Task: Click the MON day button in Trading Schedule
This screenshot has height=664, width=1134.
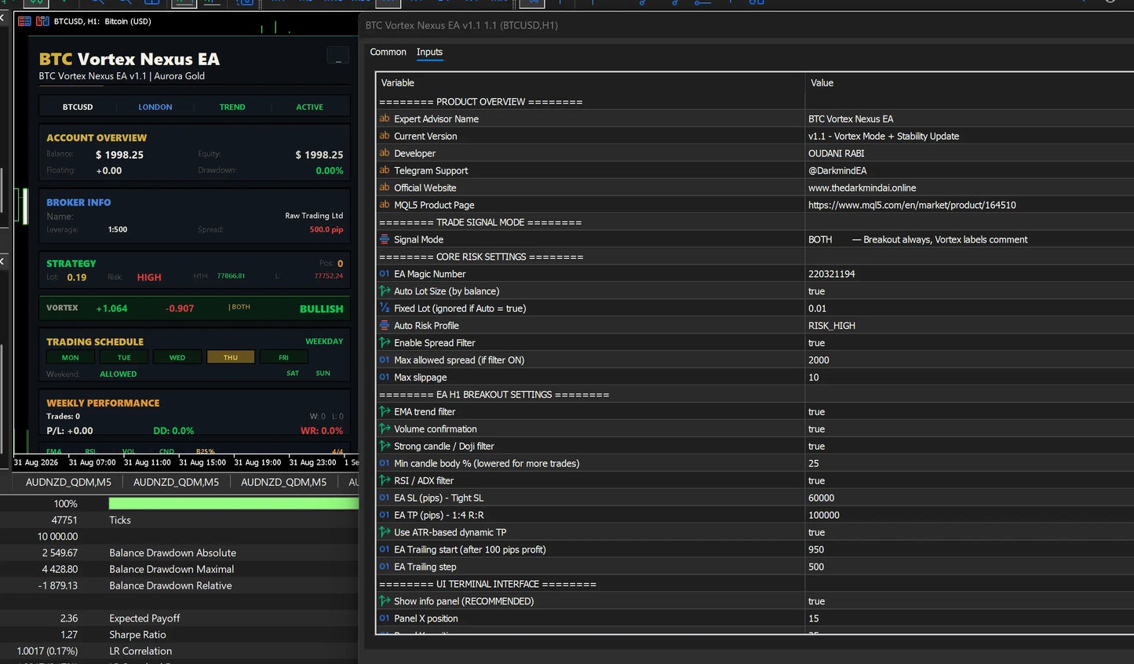Action: tap(71, 357)
